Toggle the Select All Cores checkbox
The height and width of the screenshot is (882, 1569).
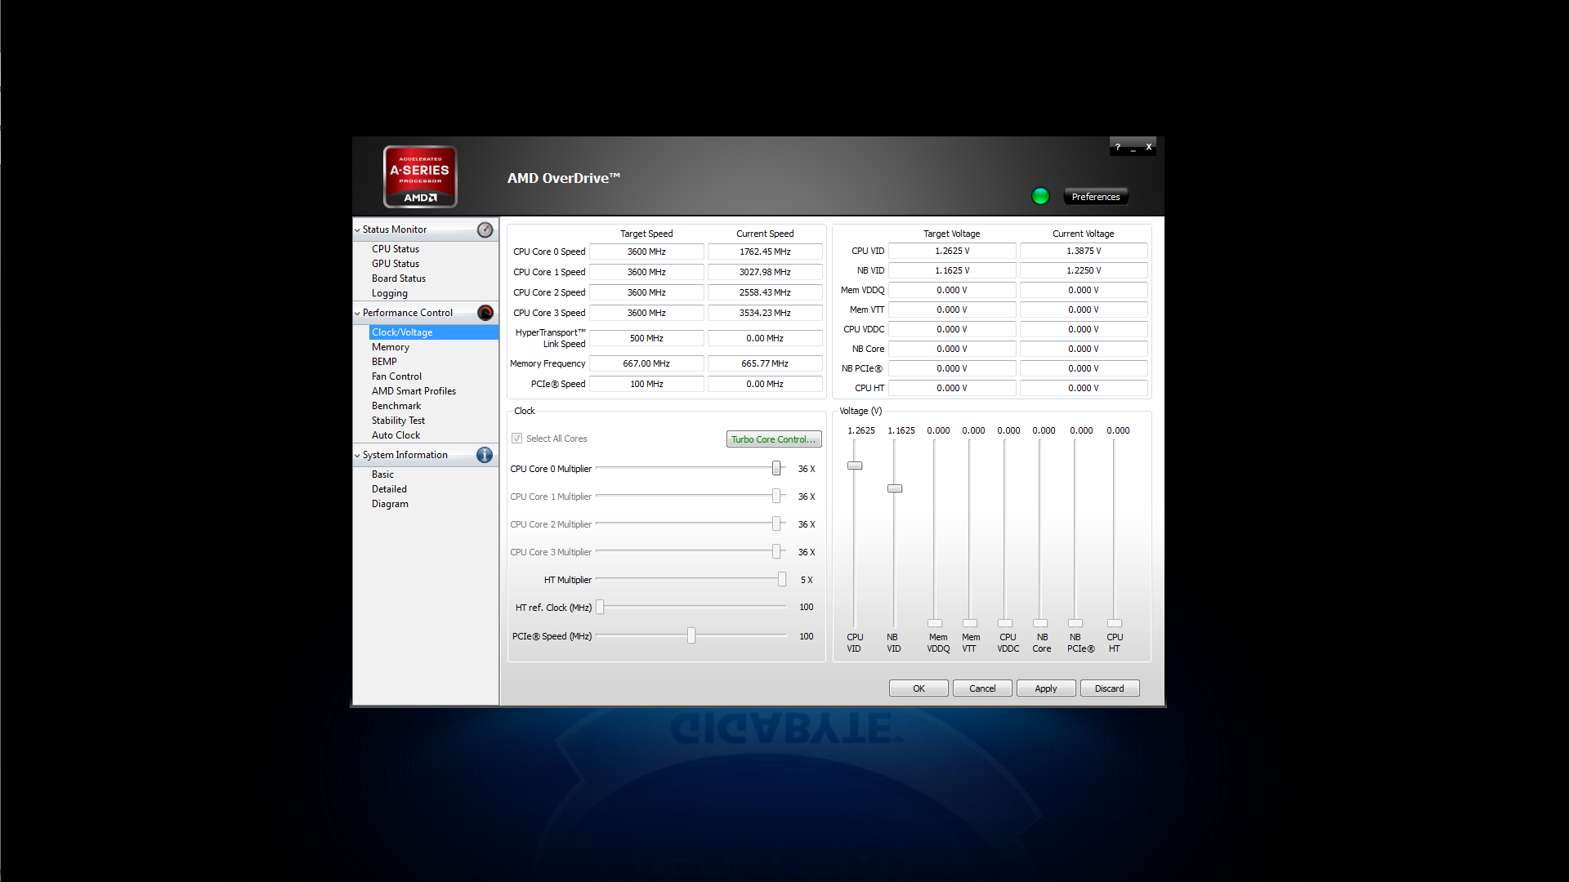517,439
